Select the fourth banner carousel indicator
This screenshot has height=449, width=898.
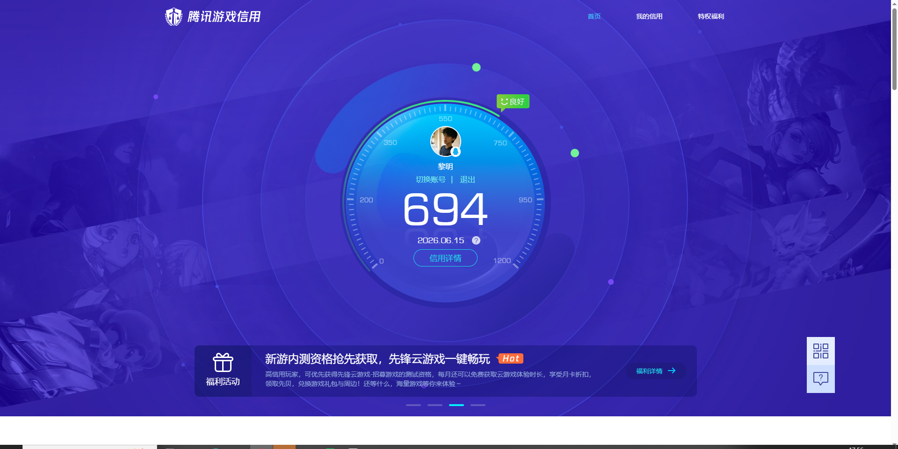[478, 405]
